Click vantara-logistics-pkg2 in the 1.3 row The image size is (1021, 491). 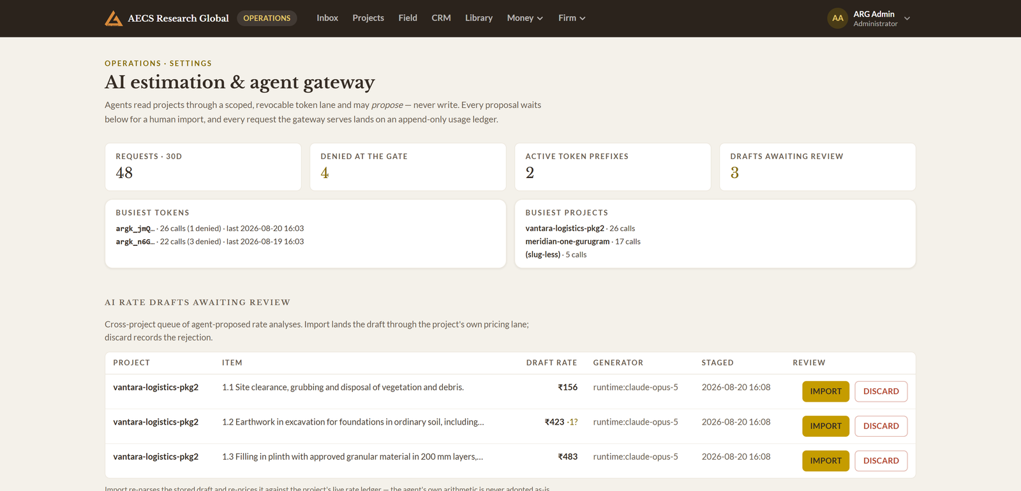click(156, 457)
